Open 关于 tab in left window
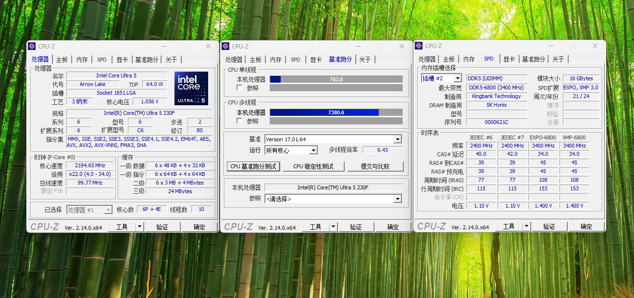634x298 pixels. point(171,60)
